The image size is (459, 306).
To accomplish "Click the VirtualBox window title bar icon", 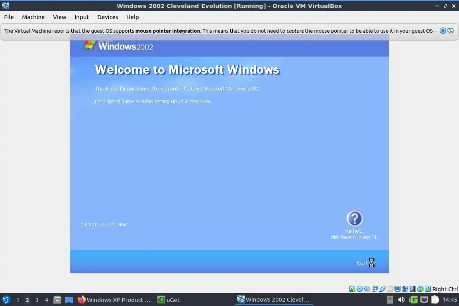I will click(x=6, y=6).
